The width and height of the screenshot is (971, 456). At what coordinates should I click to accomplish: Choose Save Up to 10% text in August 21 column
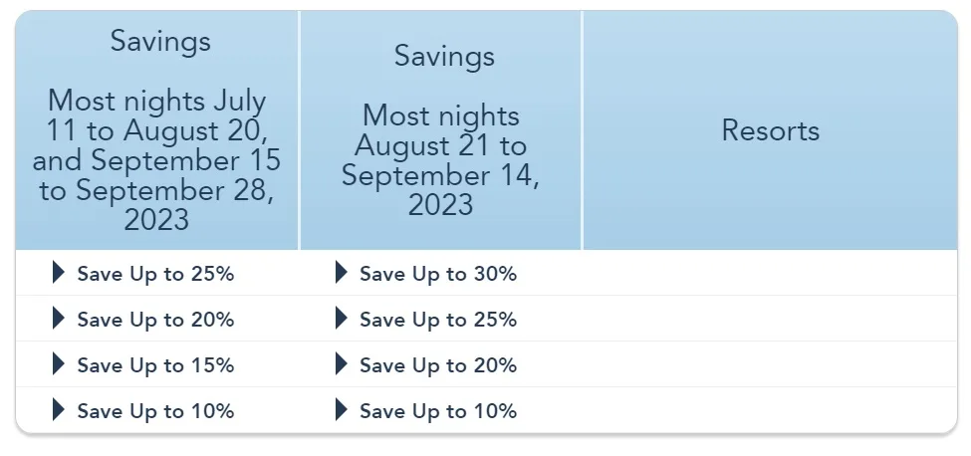click(x=438, y=411)
